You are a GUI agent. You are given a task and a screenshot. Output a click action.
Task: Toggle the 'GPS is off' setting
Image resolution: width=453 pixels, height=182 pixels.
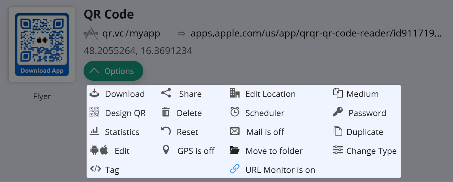196,151
